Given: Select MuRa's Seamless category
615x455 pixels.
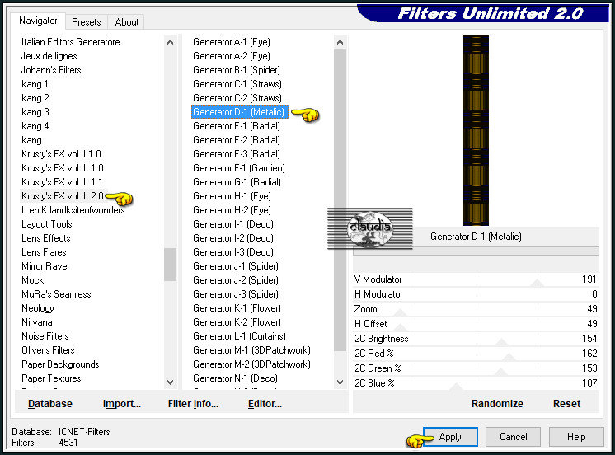Looking at the screenshot, I should [x=56, y=294].
